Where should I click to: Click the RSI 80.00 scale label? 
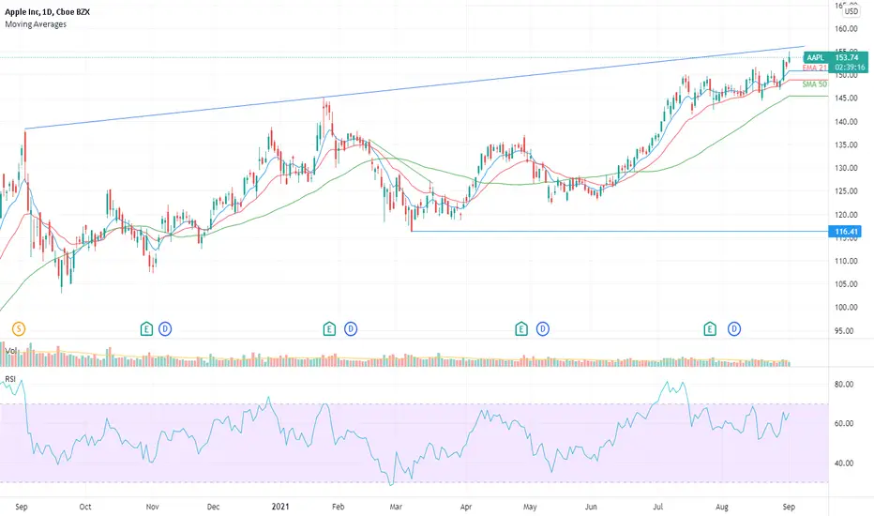pyautogui.click(x=844, y=385)
